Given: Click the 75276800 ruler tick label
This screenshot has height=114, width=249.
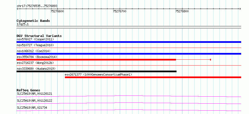Looking at the screenshot, I should click(x=182, y=11).
